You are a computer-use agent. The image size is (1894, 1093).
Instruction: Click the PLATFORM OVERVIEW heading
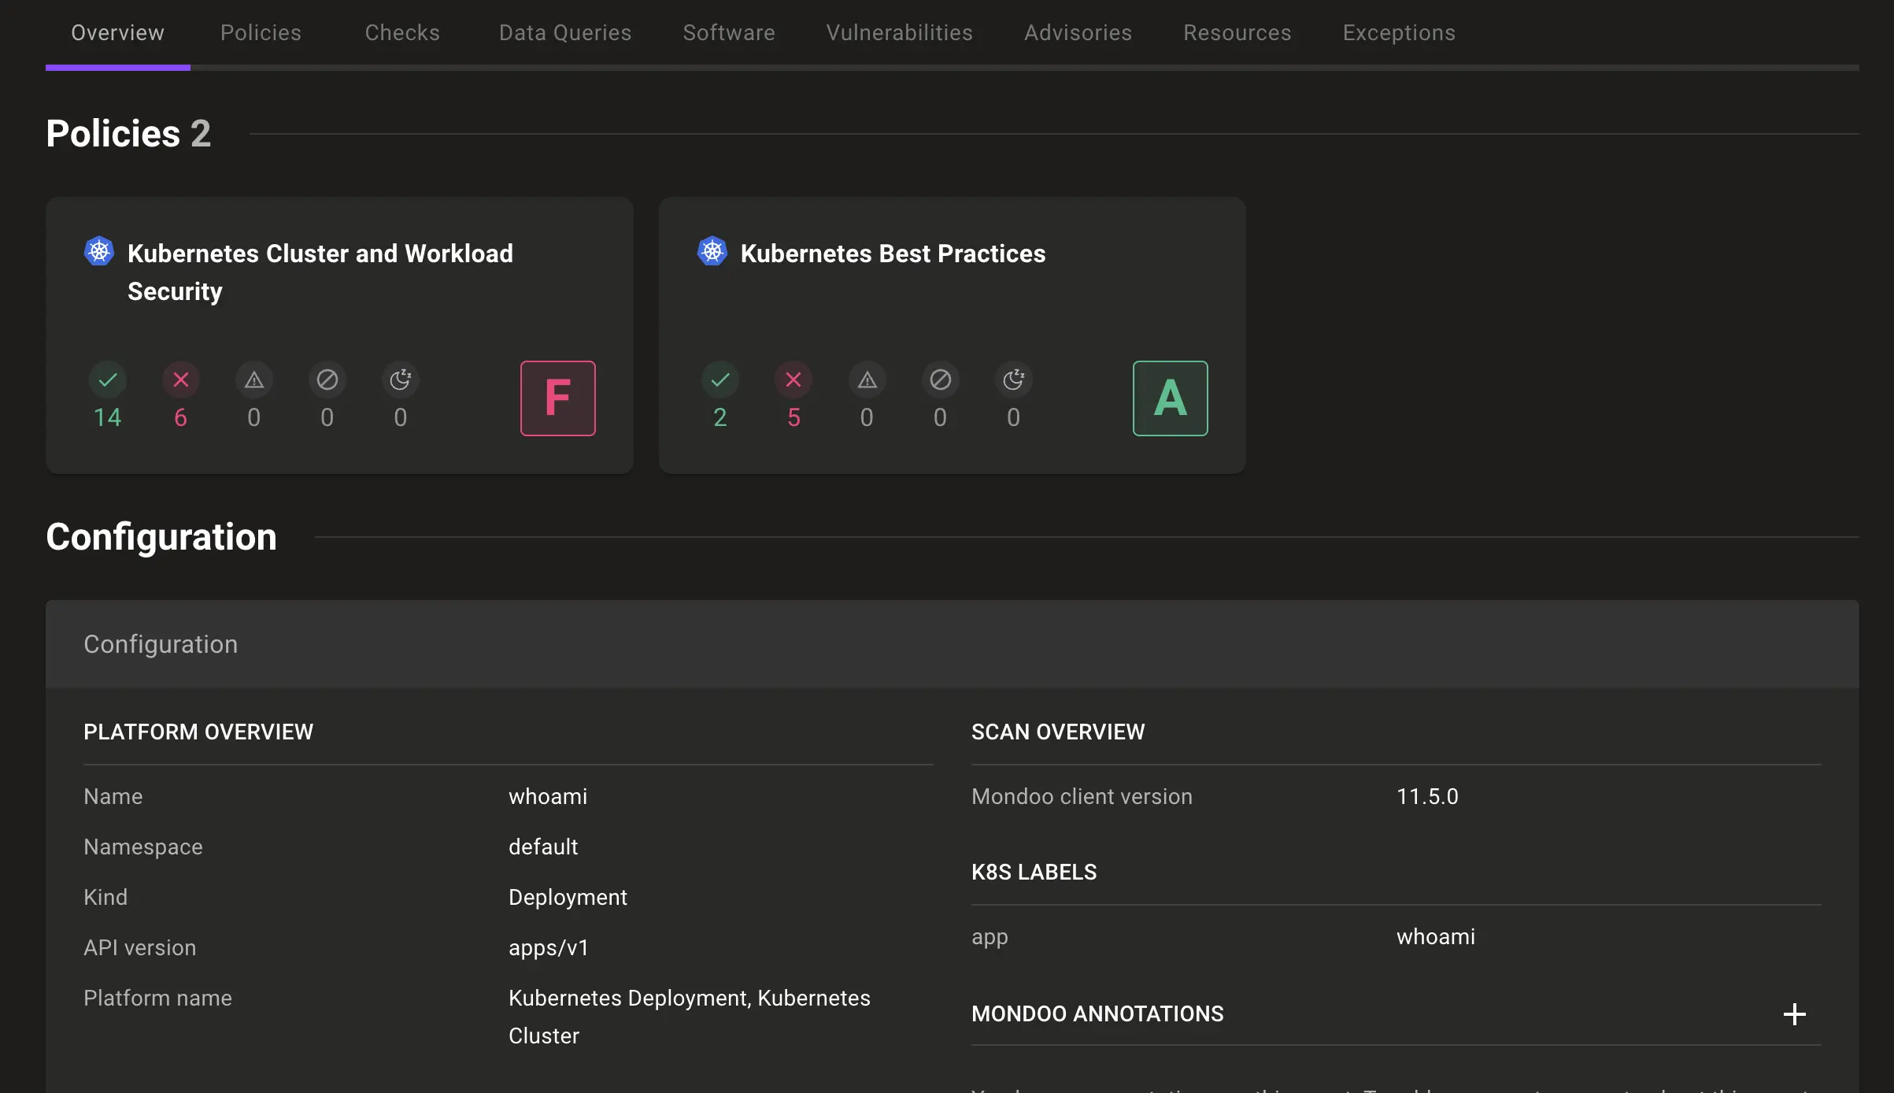[198, 732]
